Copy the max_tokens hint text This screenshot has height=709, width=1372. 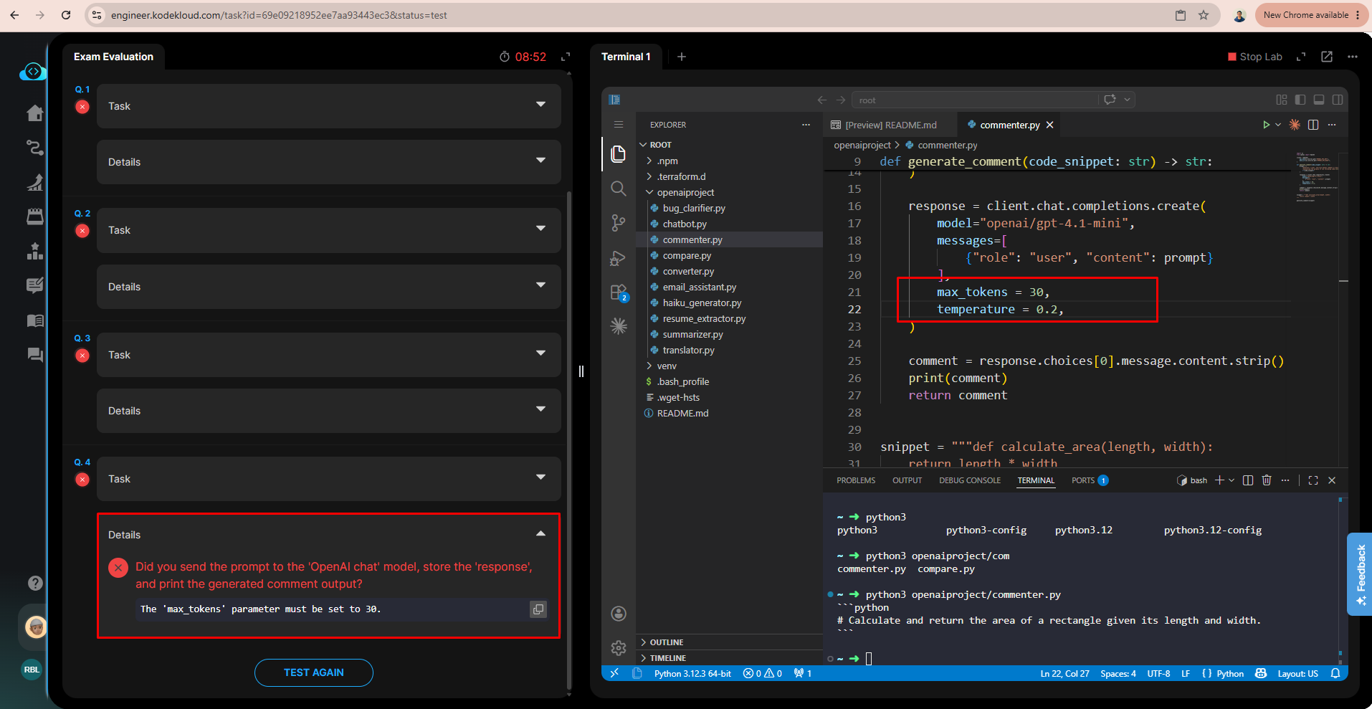click(538, 609)
